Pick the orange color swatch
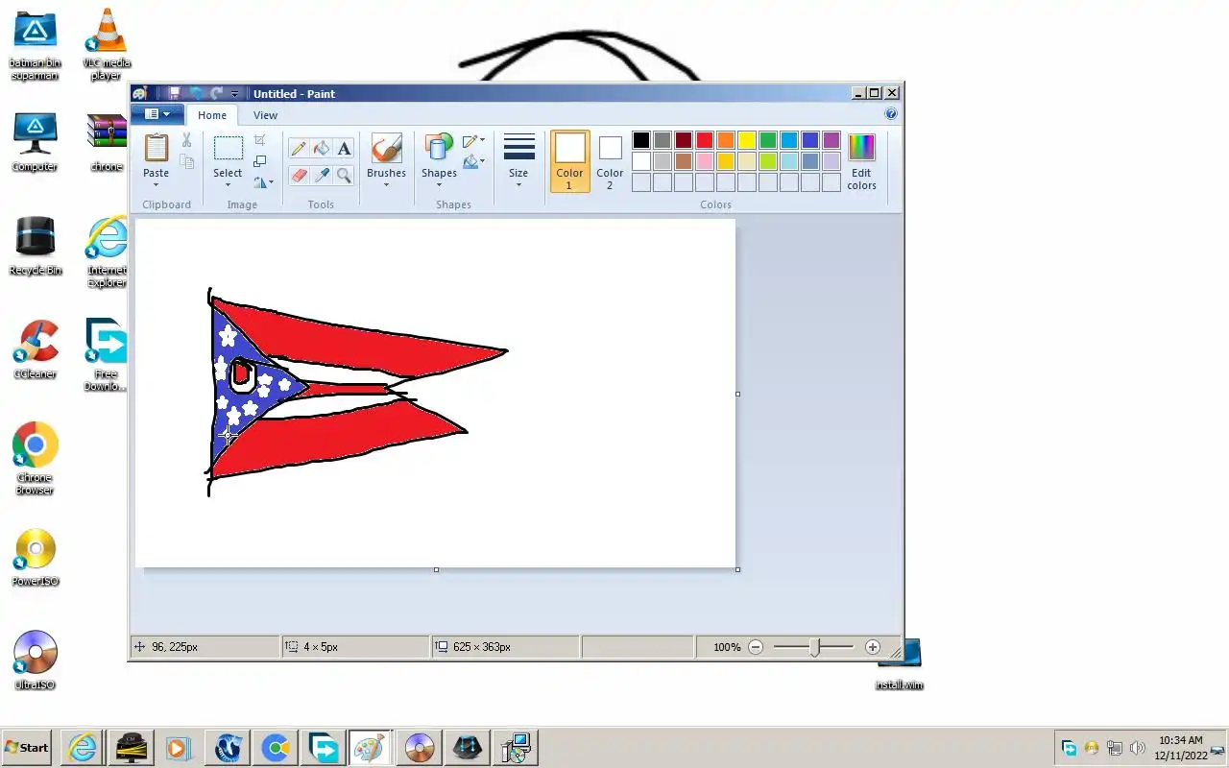Viewport: 1229px width, 768px height. click(x=726, y=140)
